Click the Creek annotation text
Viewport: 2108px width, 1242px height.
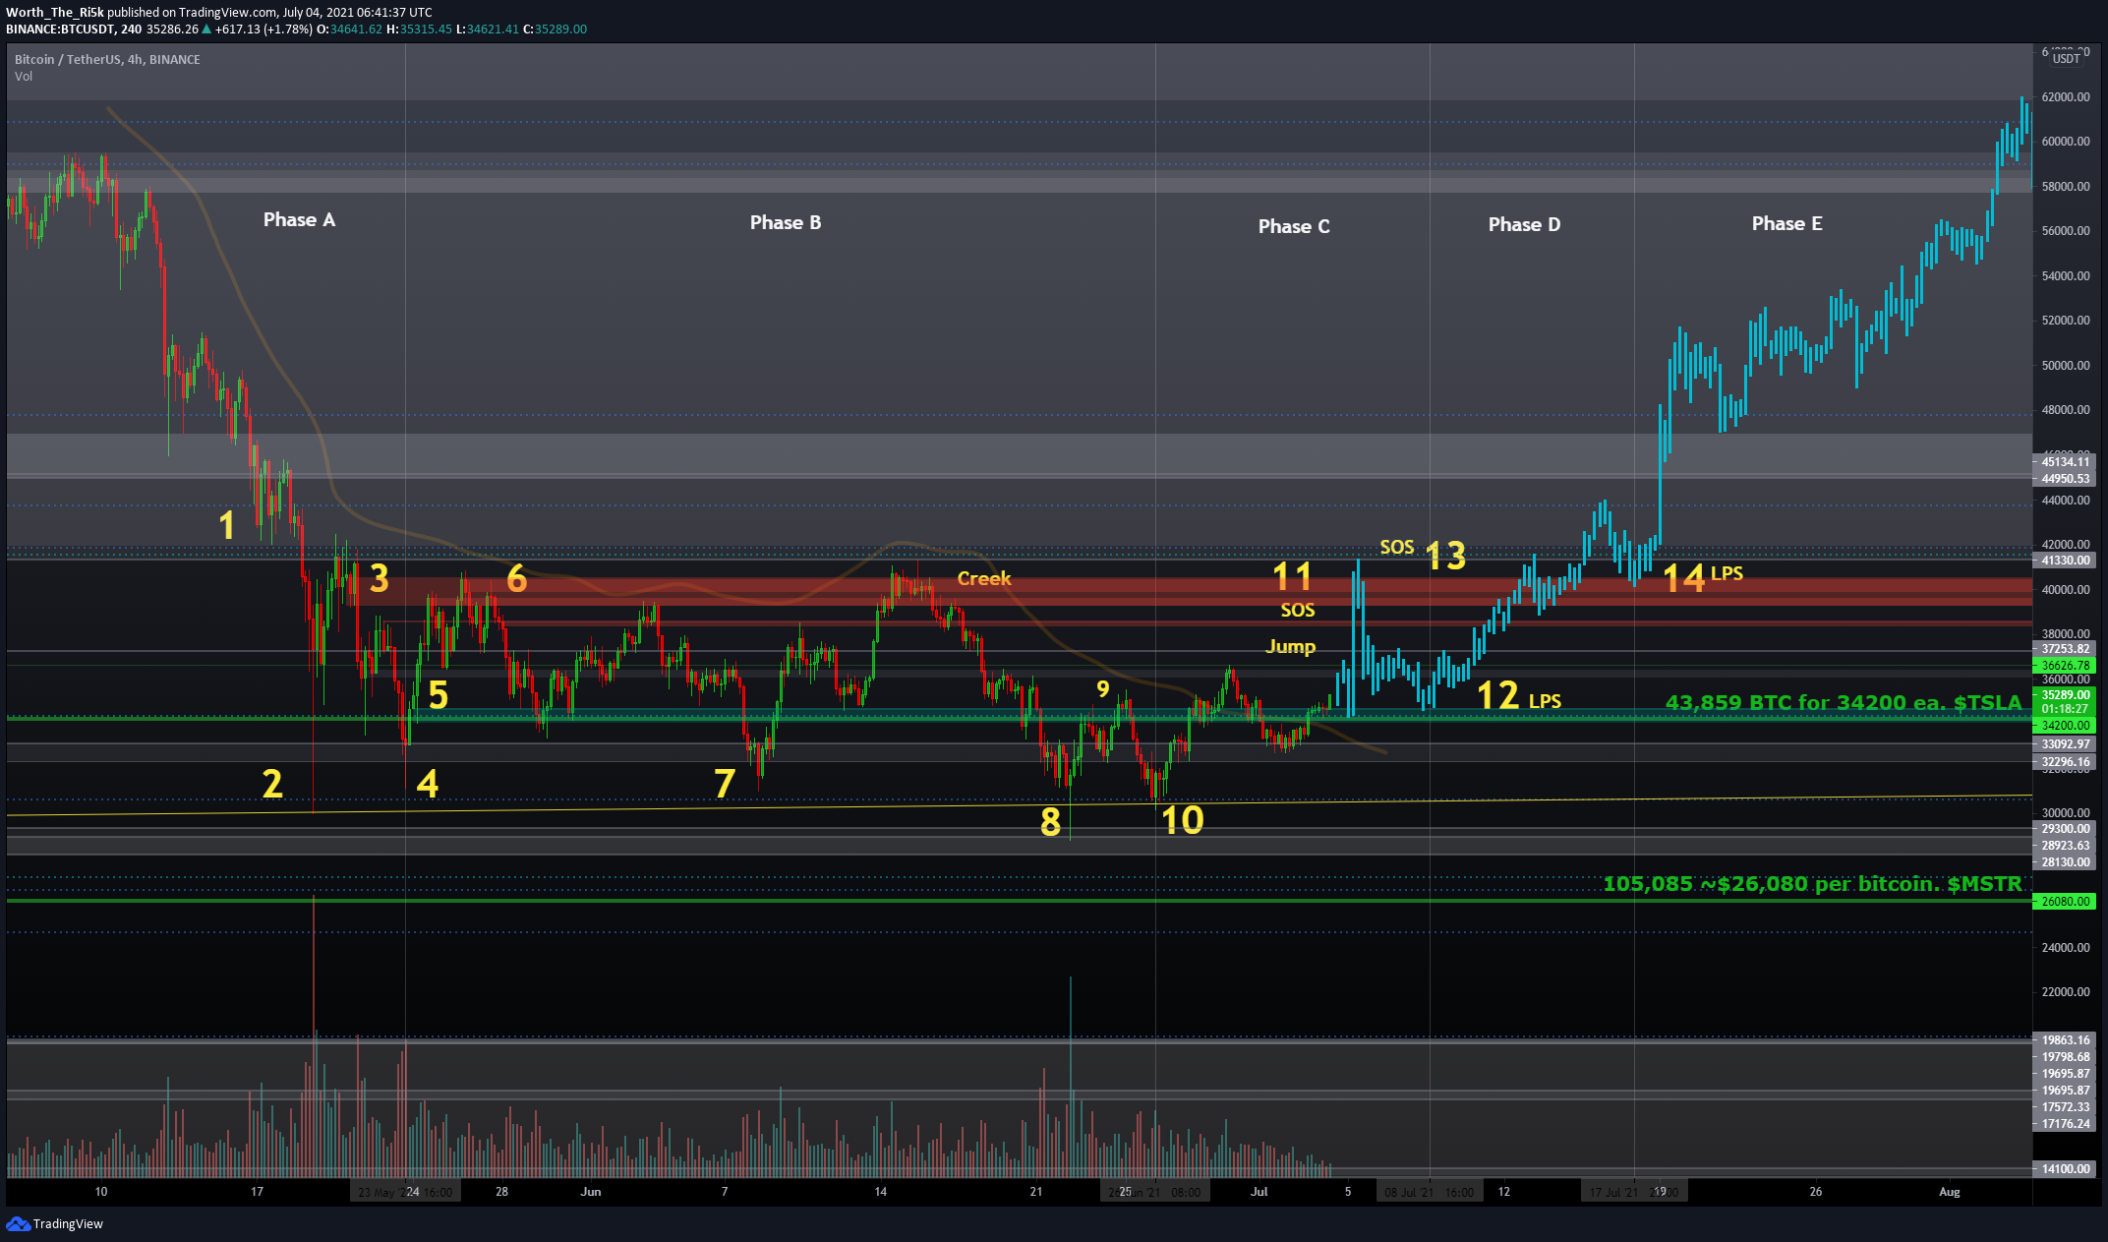point(983,578)
